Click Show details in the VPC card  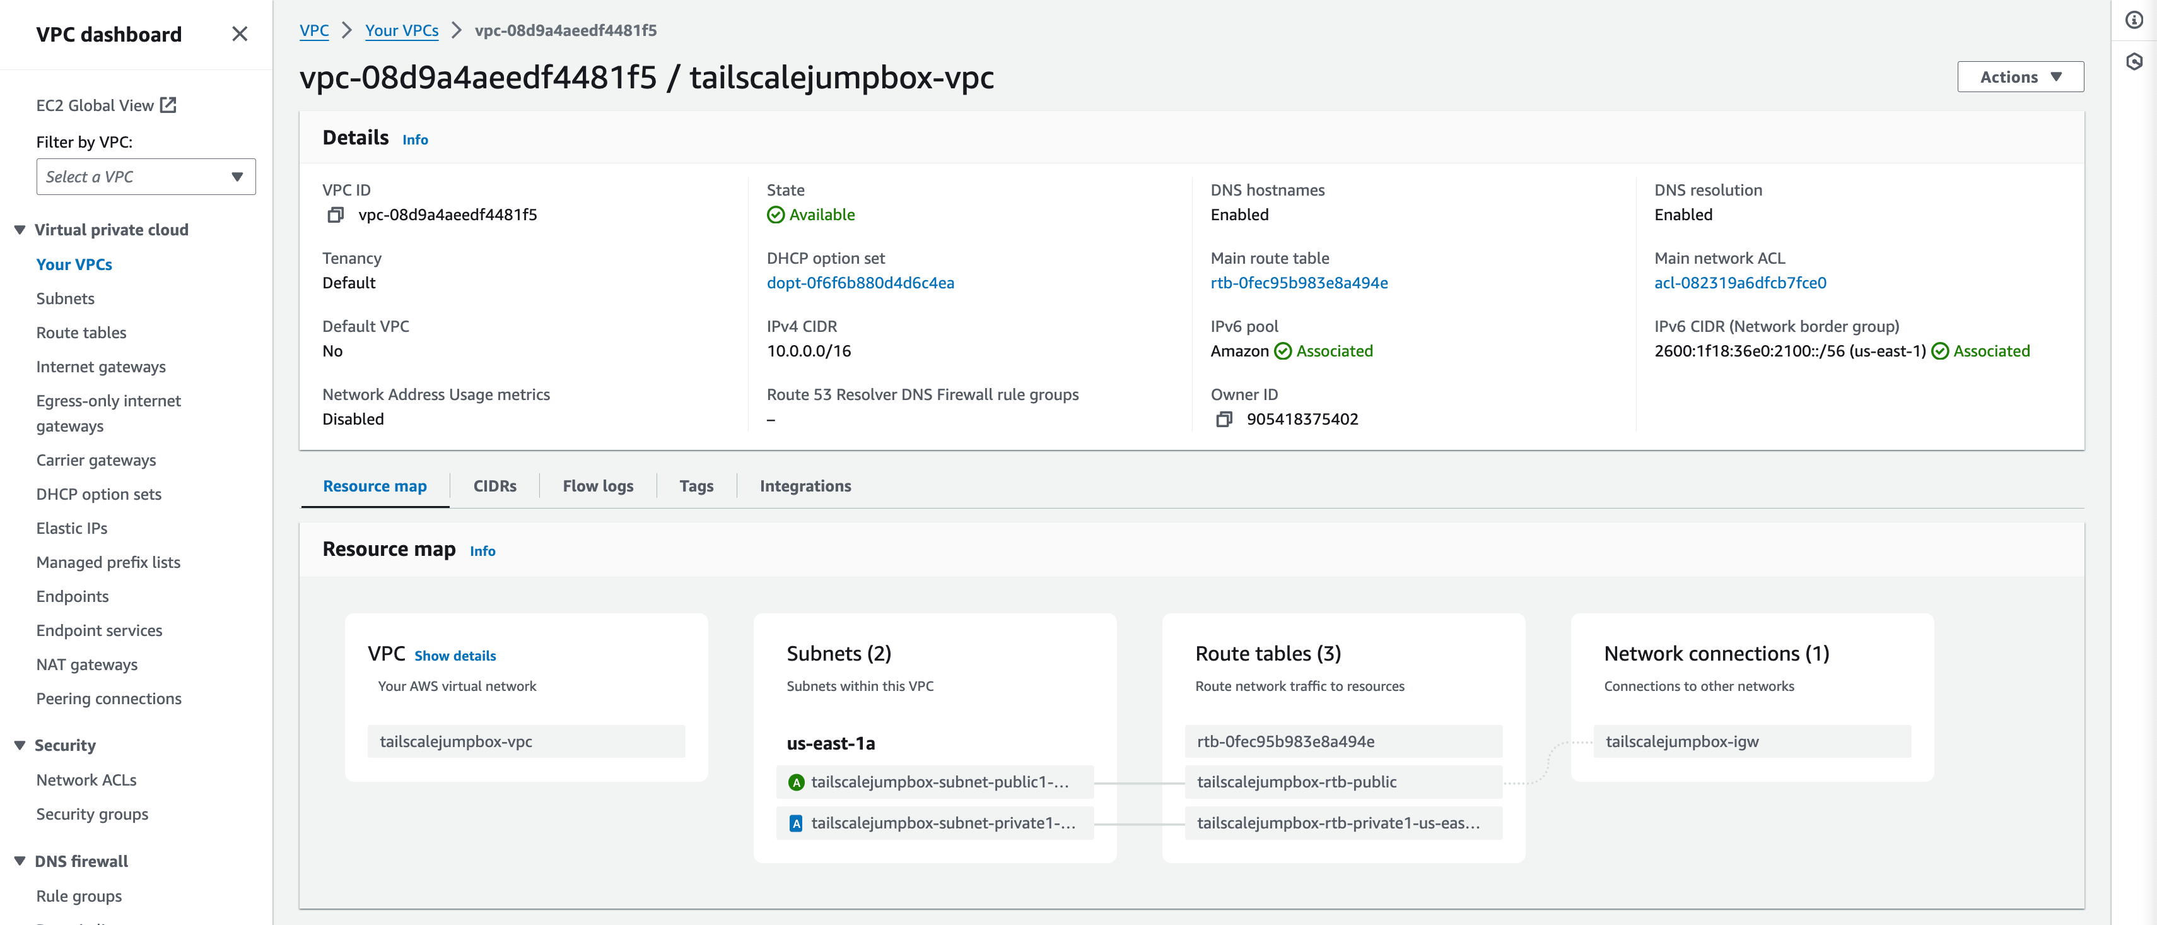[x=455, y=655]
